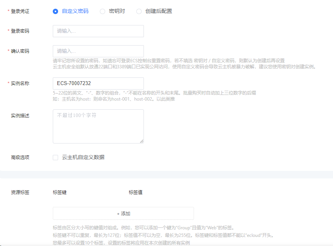Click the 实例描述 text area
Screen dimensions: 333x246
click(98, 126)
